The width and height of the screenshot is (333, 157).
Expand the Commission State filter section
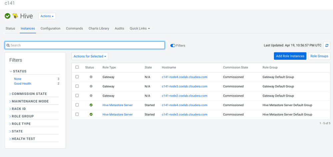pos(29,94)
